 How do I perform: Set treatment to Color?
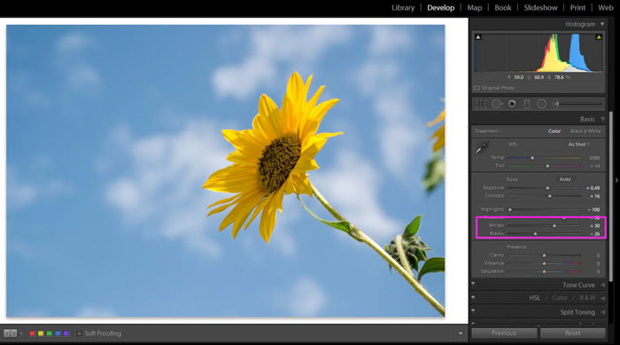coord(554,131)
